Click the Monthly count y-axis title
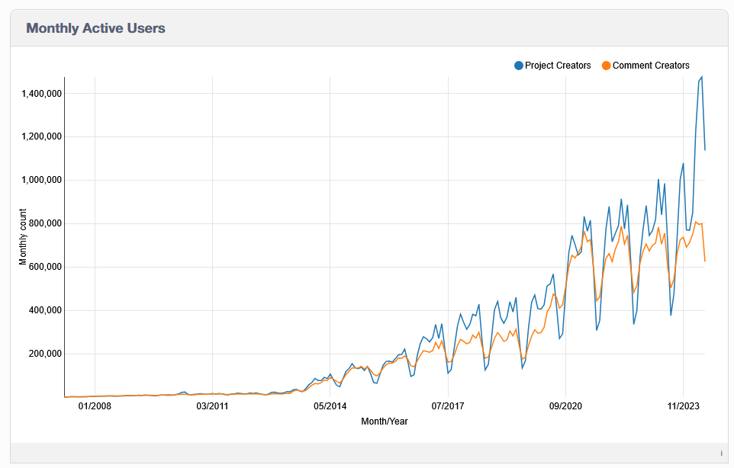Viewport: 734px width, 468px height. (24, 236)
